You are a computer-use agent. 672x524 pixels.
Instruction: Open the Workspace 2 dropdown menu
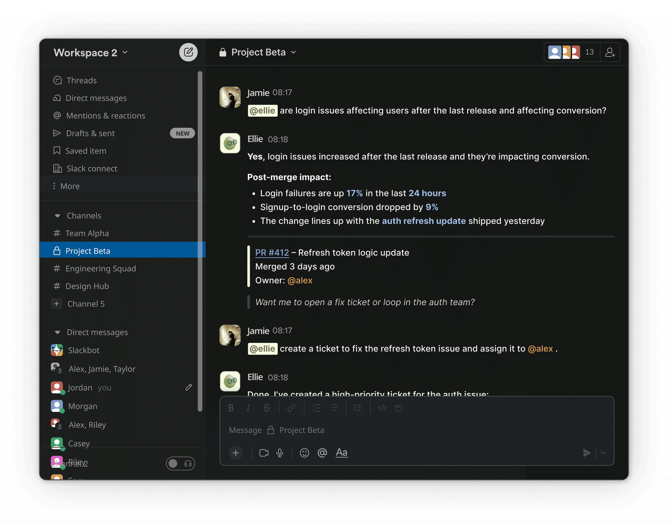[91, 53]
